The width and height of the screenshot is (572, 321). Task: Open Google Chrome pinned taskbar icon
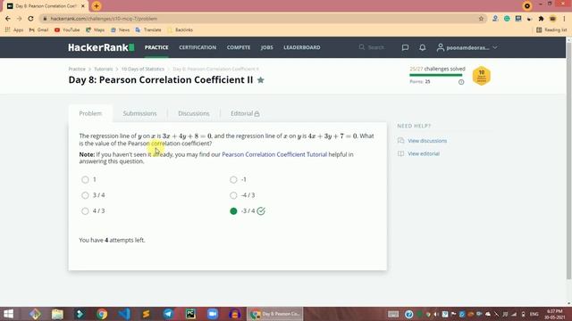[x=102, y=314]
